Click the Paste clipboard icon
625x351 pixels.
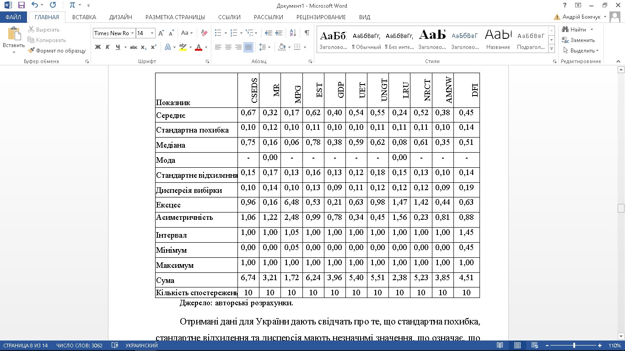[14, 35]
